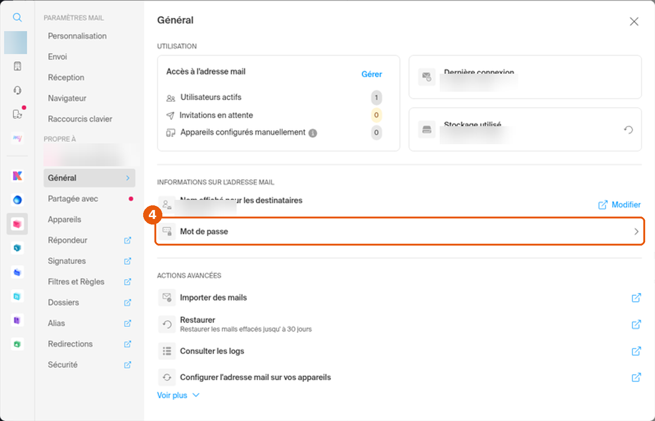Click the account avatar thumbnail in the sidebar
The image size is (655, 421).
15,43
